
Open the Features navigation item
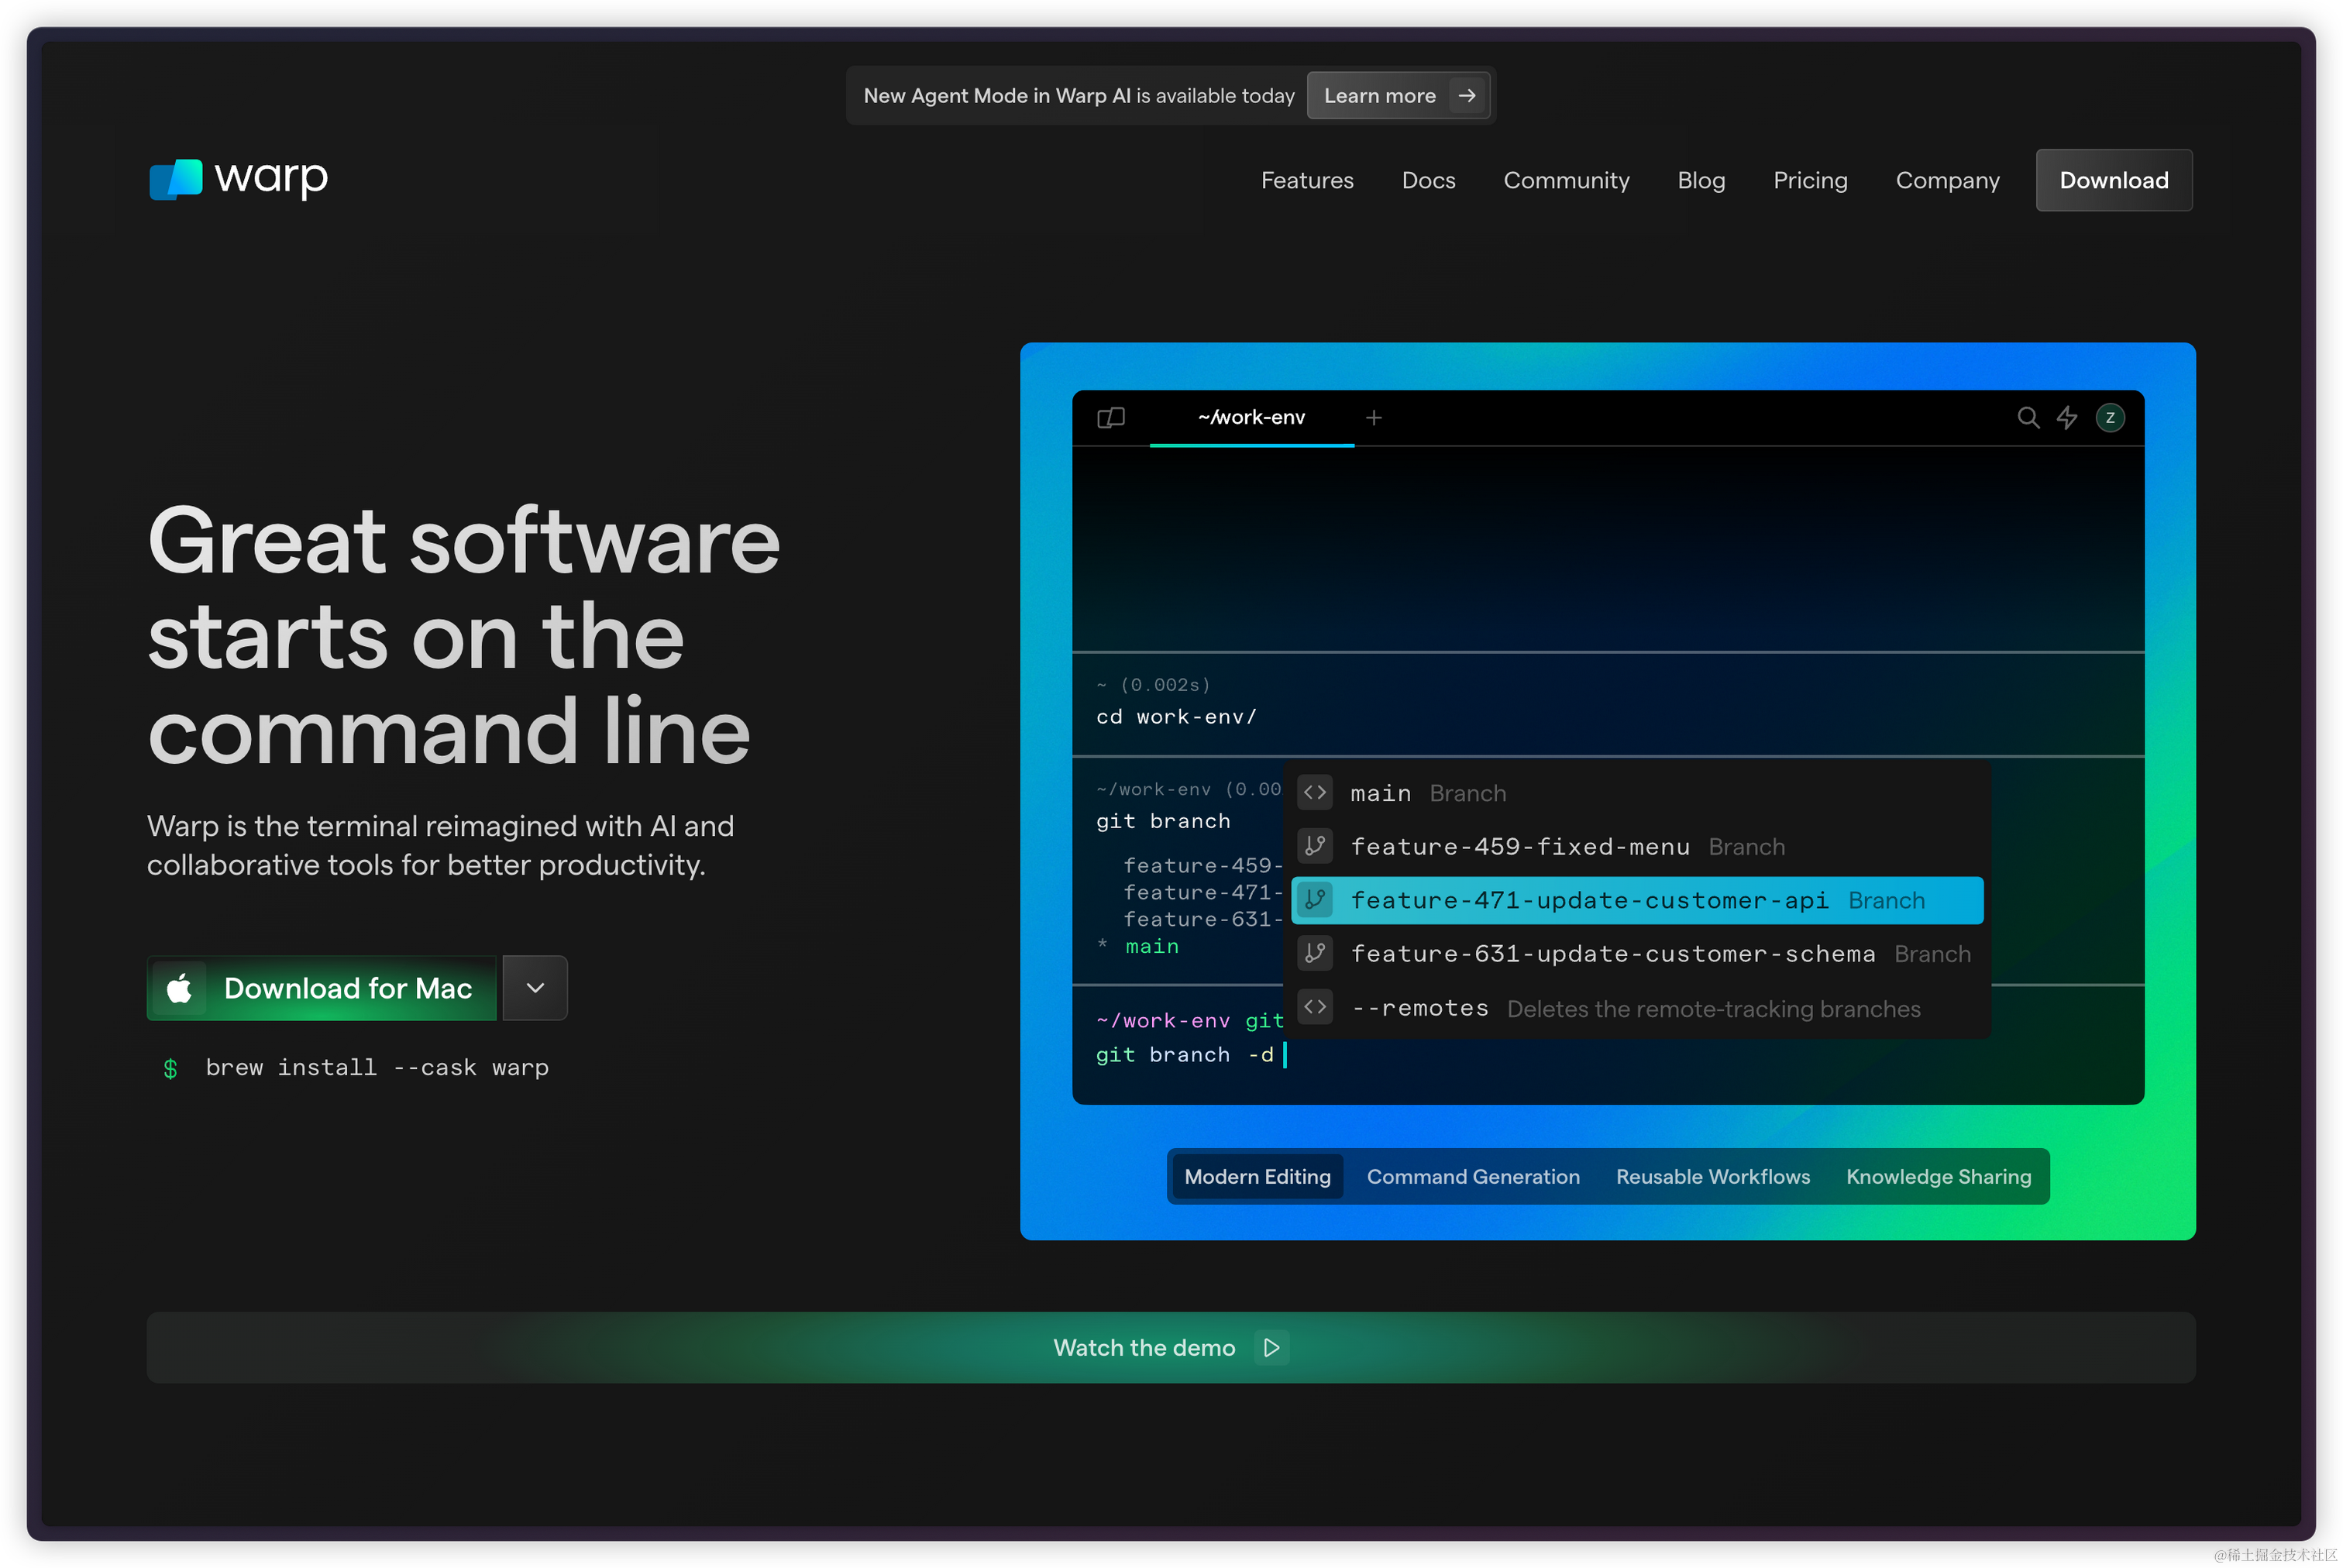tap(1306, 180)
